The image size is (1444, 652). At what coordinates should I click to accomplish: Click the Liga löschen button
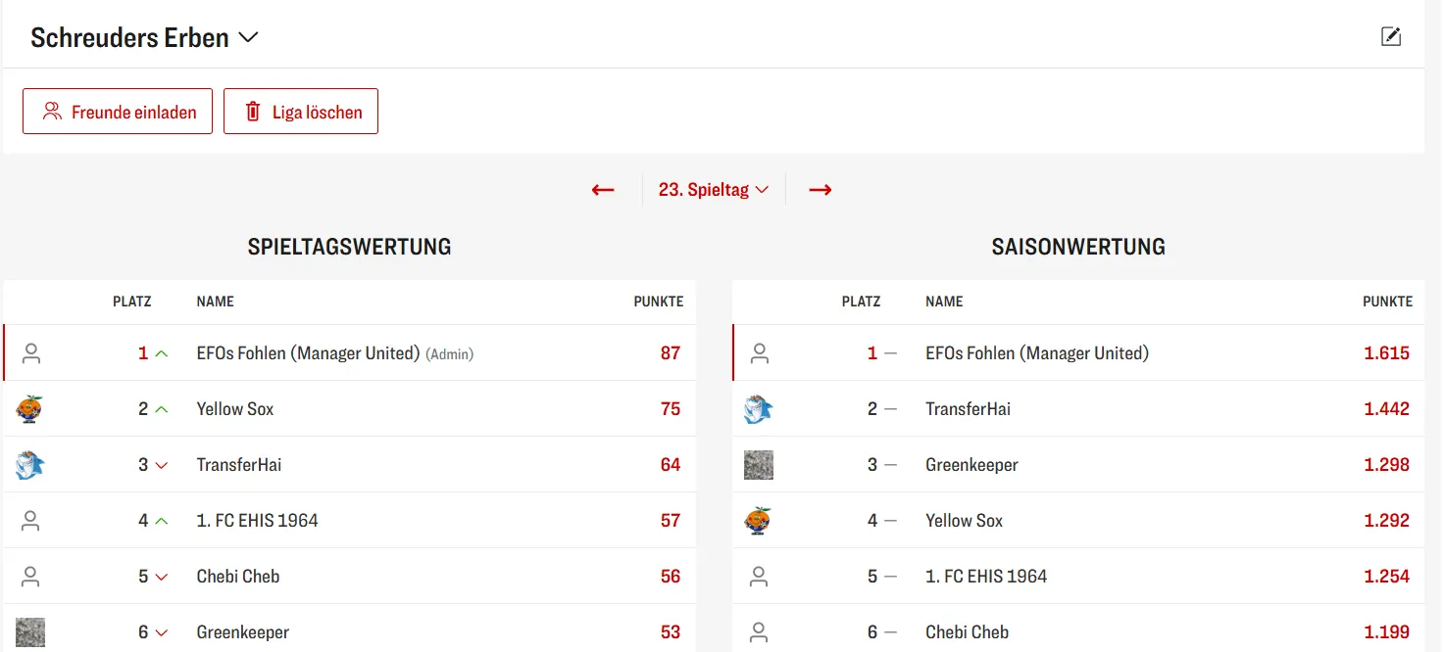(x=301, y=112)
